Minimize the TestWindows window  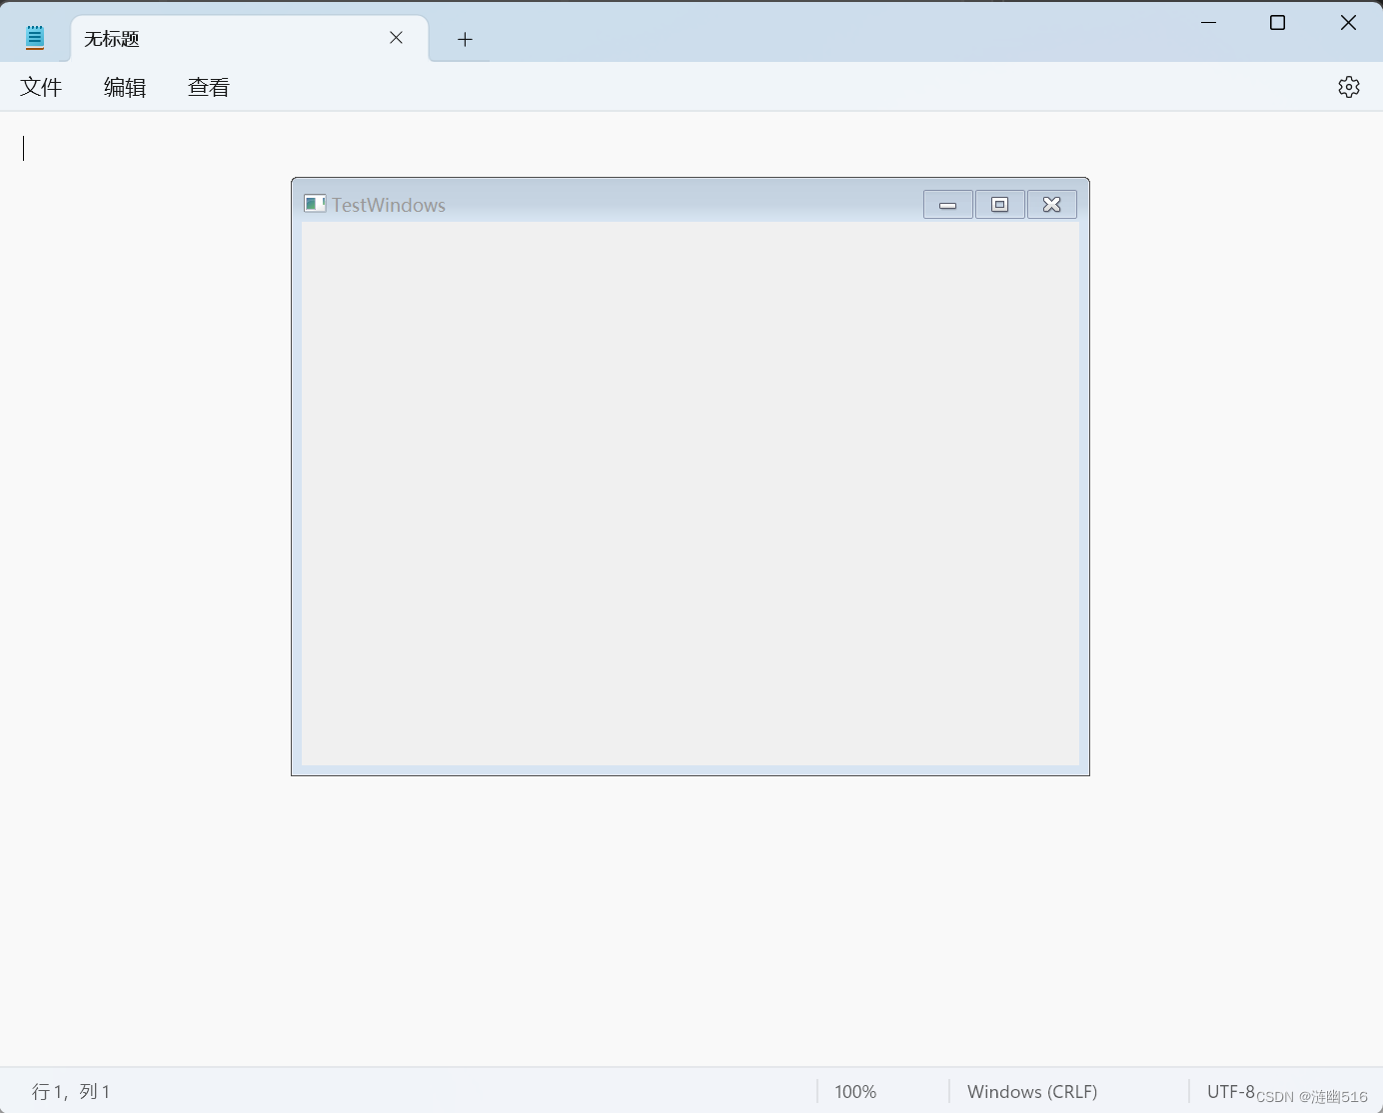[x=947, y=204]
